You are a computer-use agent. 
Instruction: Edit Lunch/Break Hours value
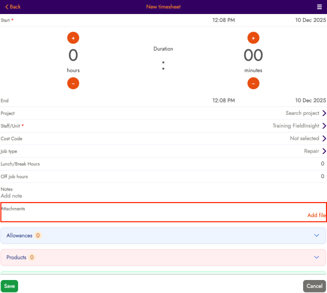[x=322, y=164]
